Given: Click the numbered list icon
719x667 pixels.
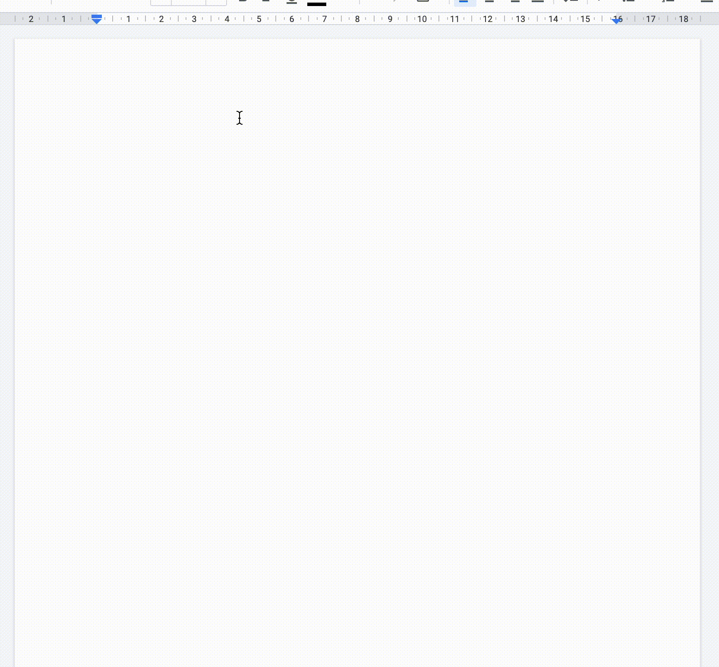Looking at the screenshot, I should 668,1.
